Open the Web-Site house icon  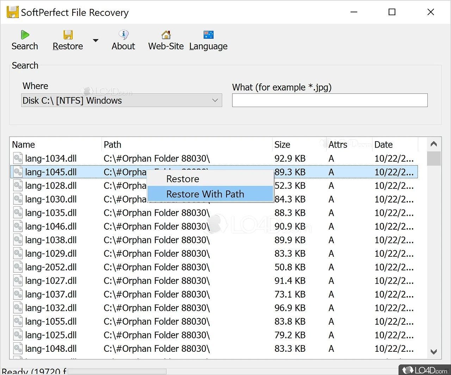[166, 35]
